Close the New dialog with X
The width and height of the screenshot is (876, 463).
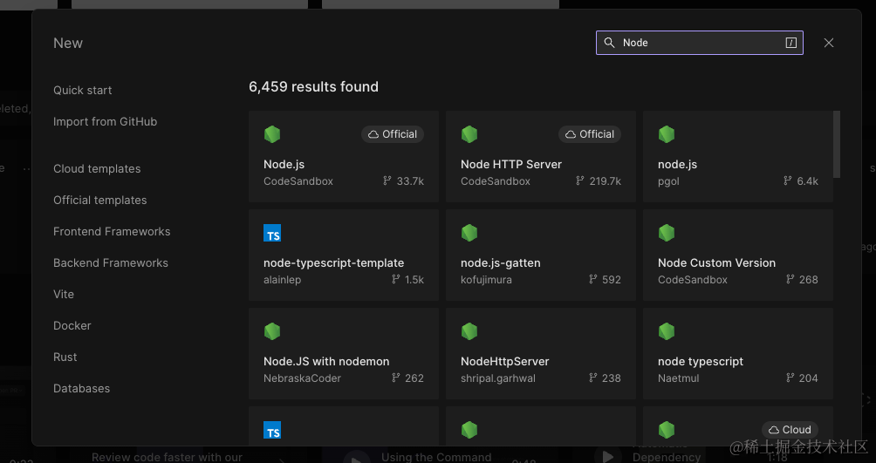[829, 43]
